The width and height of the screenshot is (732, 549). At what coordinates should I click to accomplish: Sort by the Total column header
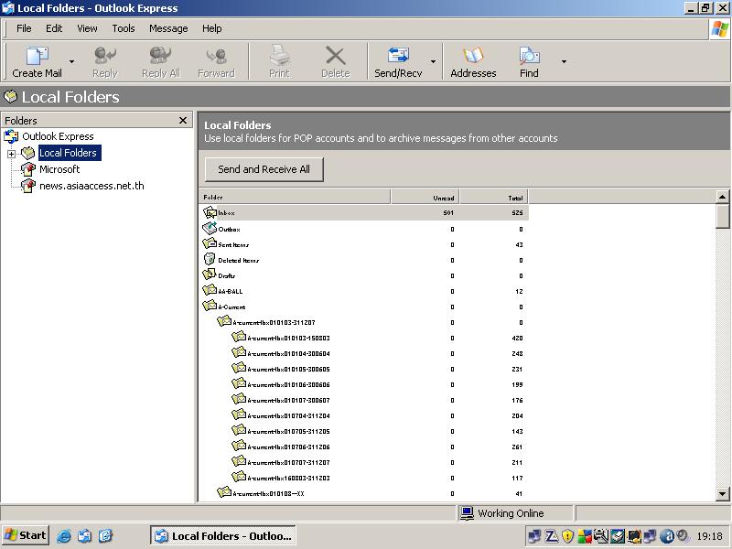click(494, 197)
